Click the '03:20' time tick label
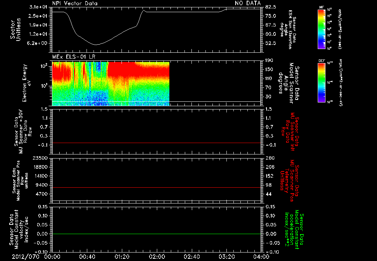The height and width of the screenshot is (261, 377). click(x=227, y=257)
